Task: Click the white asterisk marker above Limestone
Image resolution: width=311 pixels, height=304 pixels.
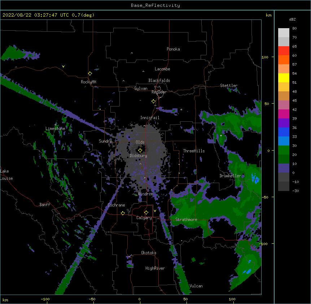Action: [x=56, y=125]
